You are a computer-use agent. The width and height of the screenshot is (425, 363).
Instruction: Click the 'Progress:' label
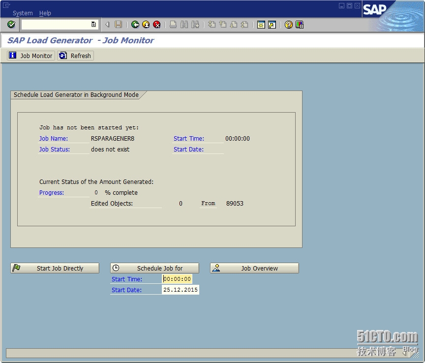(52, 192)
